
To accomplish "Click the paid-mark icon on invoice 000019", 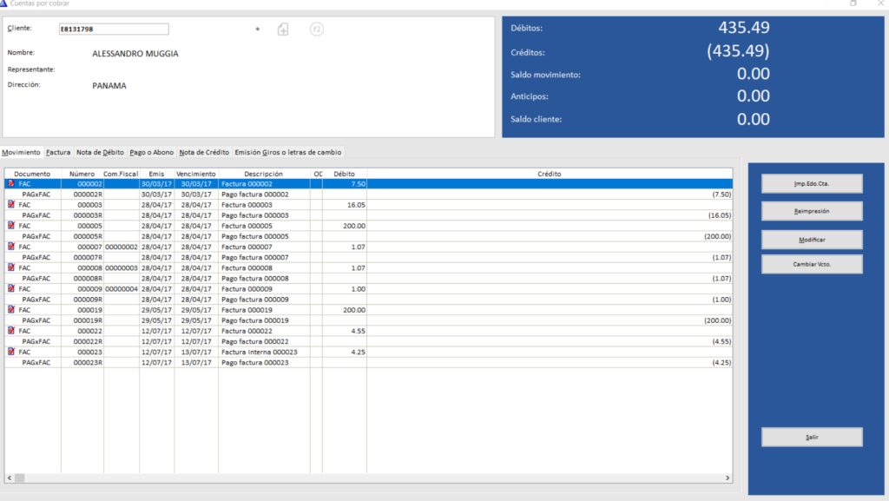I will [x=10, y=310].
